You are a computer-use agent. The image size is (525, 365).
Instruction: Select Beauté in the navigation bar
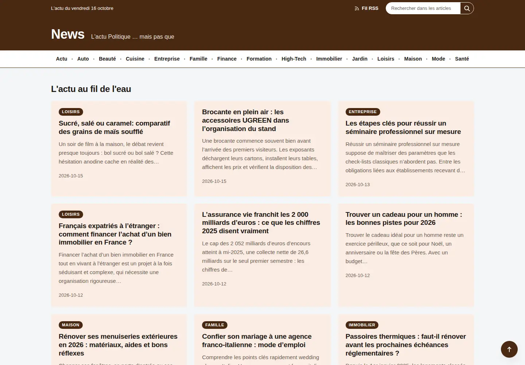(x=107, y=59)
